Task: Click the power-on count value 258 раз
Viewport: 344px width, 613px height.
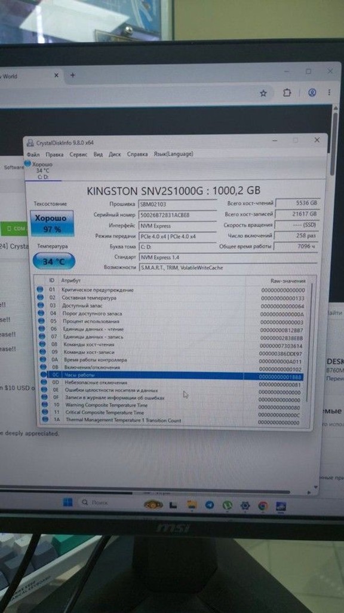Action: click(x=297, y=236)
